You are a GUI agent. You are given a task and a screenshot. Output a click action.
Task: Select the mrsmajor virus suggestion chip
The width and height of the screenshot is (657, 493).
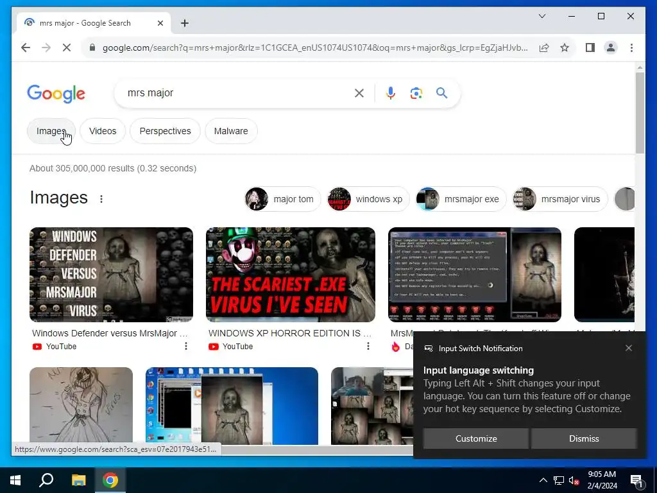pos(560,199)
